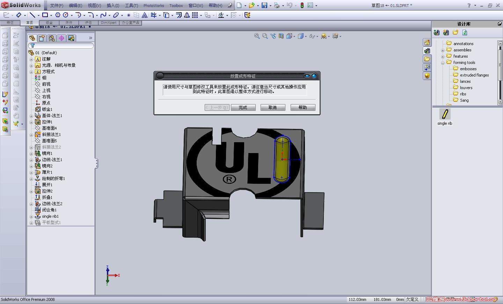Click the Rebuild traffic light icon
This screenshot has height=304, width=503.
(302, 5)
